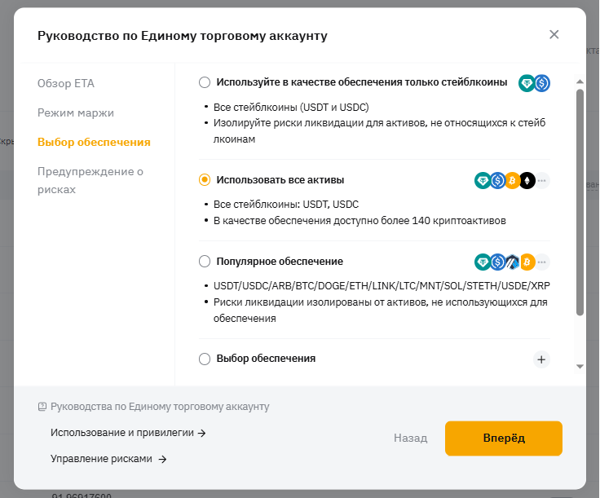Switch to the 'Режим маржи' section
600x498 pixels.
[x=76, y=112]
